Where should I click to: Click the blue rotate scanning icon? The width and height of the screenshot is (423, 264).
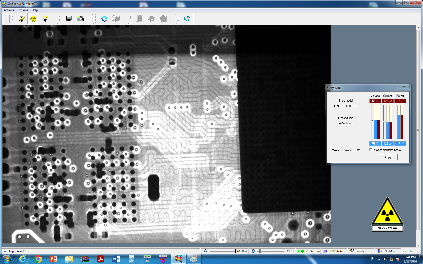pos(104,19)
